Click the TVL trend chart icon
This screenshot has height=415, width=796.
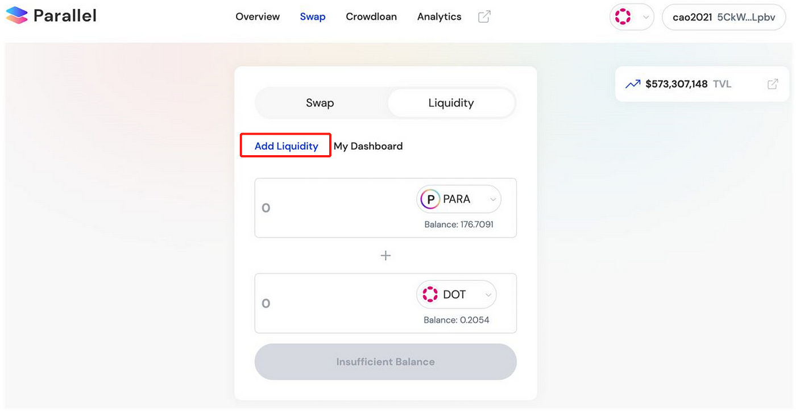(633, 84)
